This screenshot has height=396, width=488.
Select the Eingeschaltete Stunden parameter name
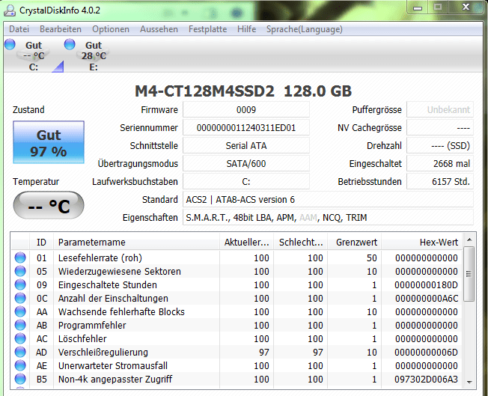tap(107, 284)
